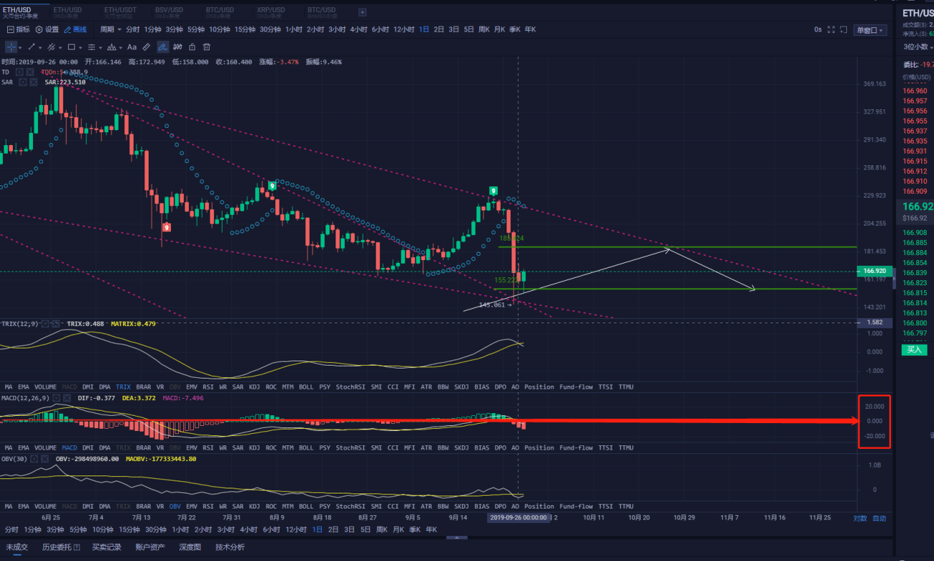Select the crosshair cursor tool
Viewport: 934px width, 561px height.
11,47
